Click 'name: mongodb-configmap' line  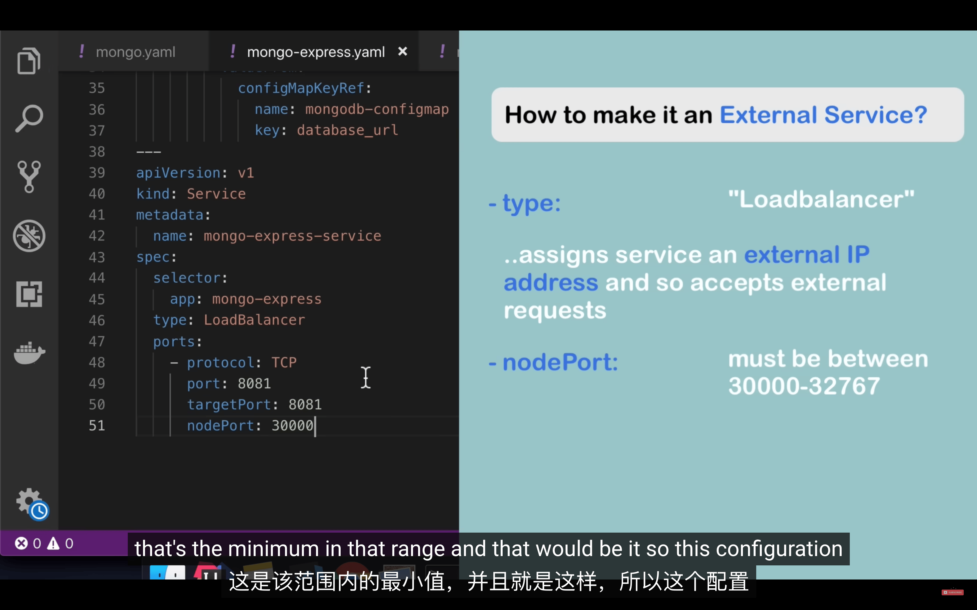pos(352,109)
